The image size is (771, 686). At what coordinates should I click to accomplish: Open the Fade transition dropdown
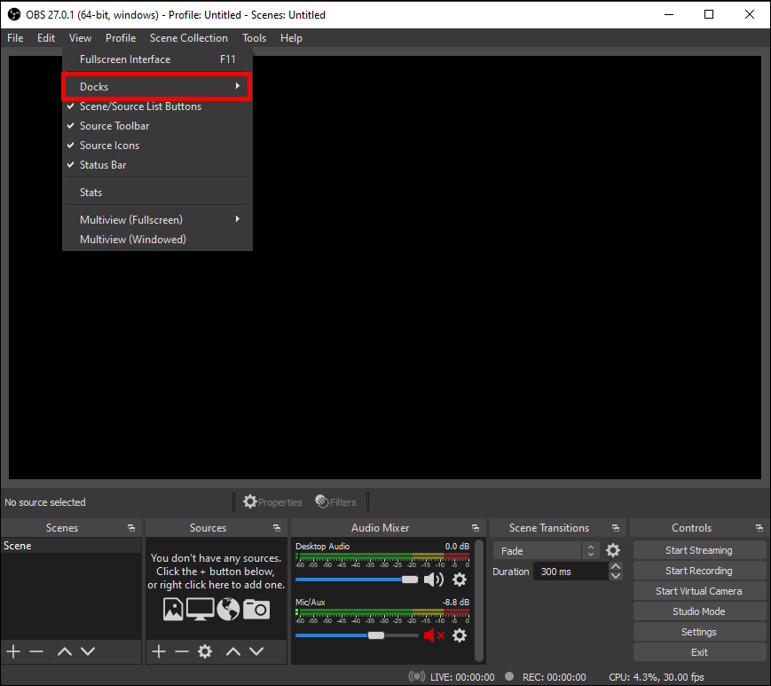[x=546, y=551]
